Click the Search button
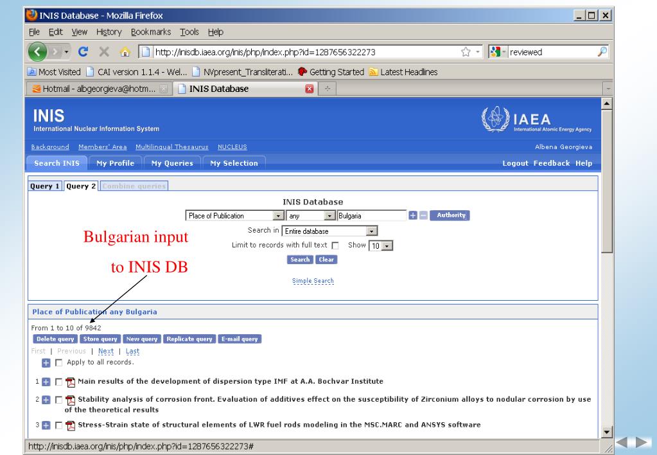657x455 pixels. pos(300,260)
